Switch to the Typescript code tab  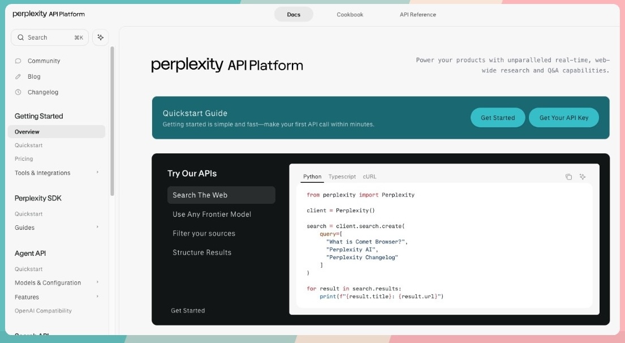coord(342,177)
